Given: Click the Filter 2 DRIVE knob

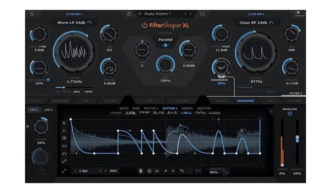Looking at the screenshot, I should point(221,34).
